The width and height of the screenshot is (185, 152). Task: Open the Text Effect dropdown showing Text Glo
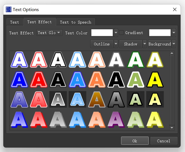(49, 33)
